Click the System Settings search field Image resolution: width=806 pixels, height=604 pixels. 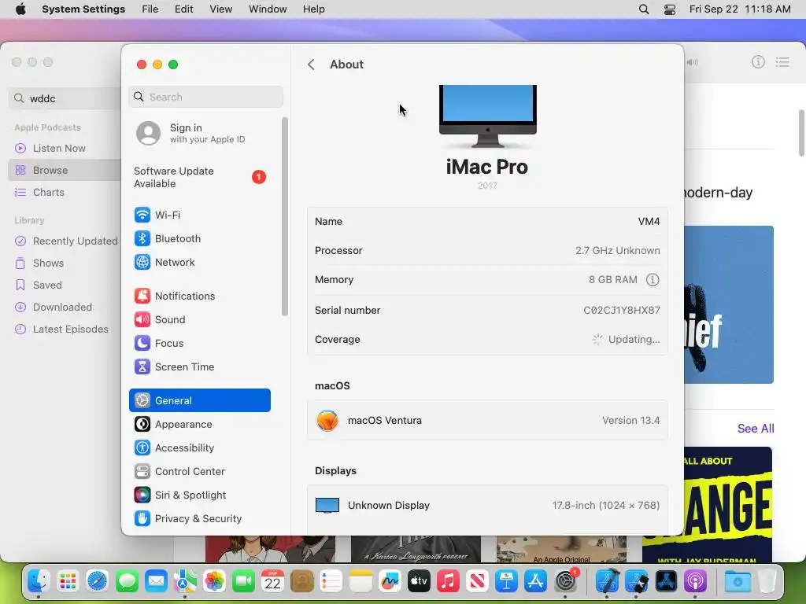(x=205, y=97)
